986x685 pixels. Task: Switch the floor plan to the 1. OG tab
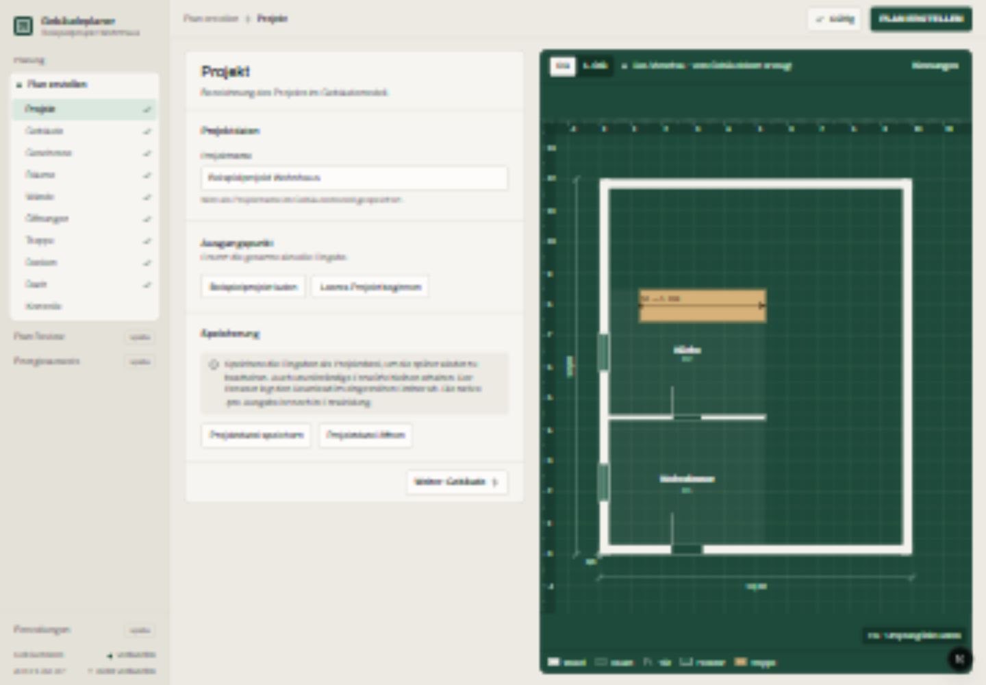tap(595, 66)
